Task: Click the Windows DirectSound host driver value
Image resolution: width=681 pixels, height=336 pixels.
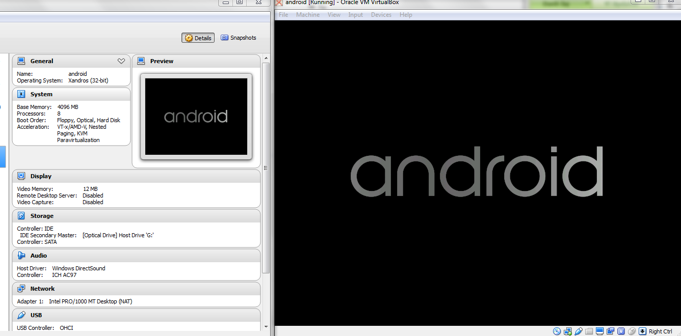Action: click(x=78, y=268)
